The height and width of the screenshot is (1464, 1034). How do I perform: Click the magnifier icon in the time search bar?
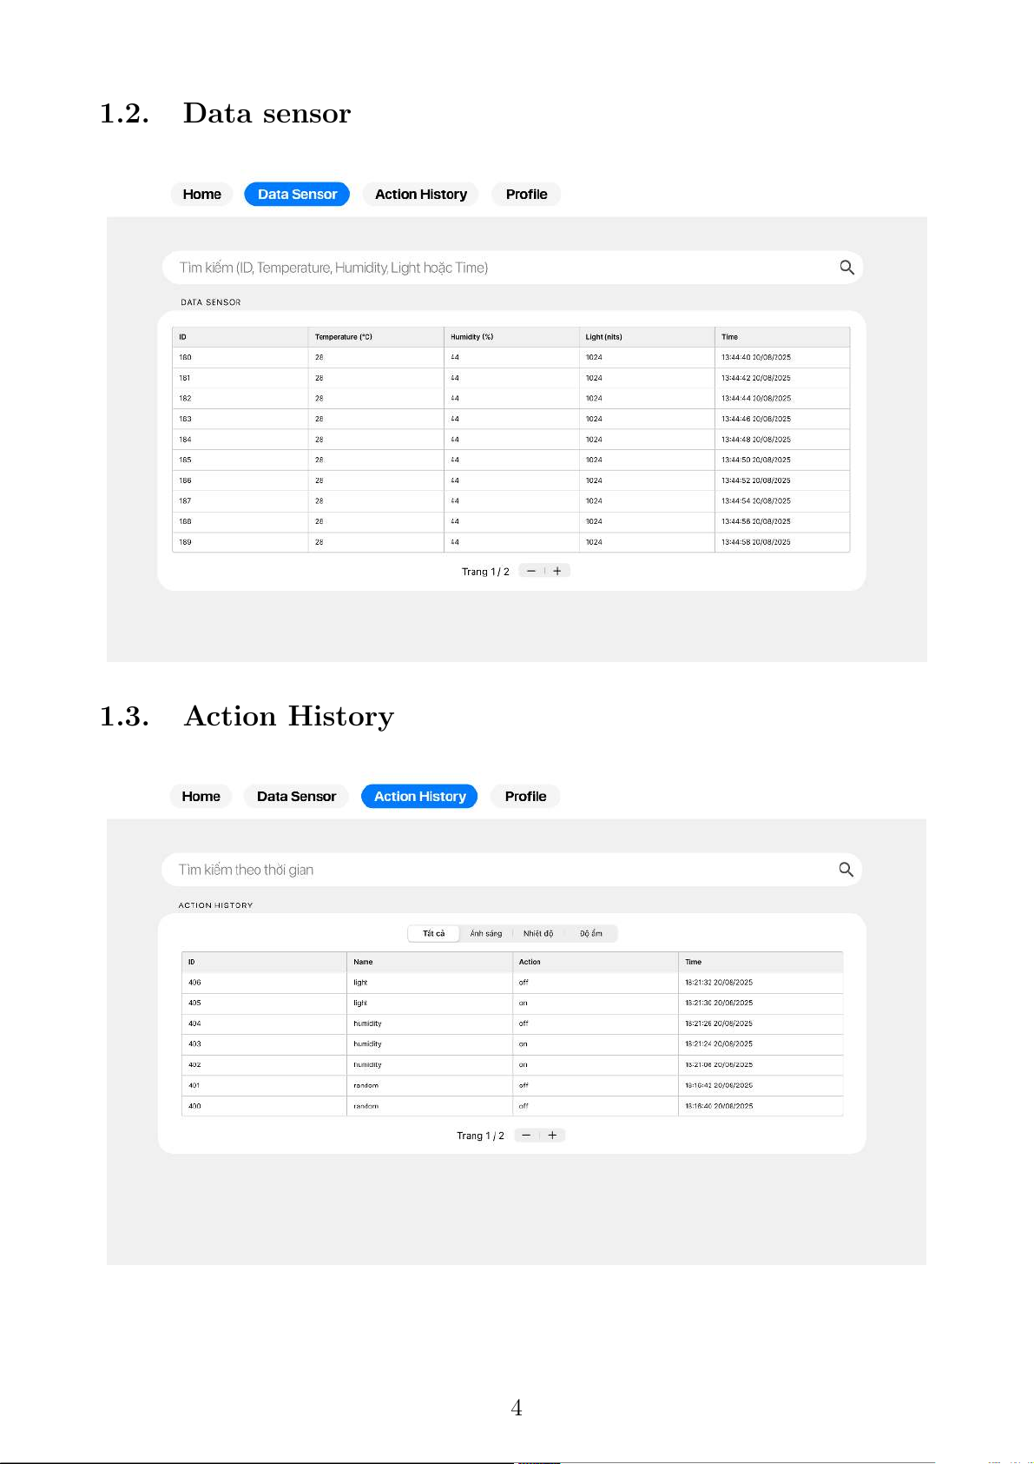(x=846, y=870)
